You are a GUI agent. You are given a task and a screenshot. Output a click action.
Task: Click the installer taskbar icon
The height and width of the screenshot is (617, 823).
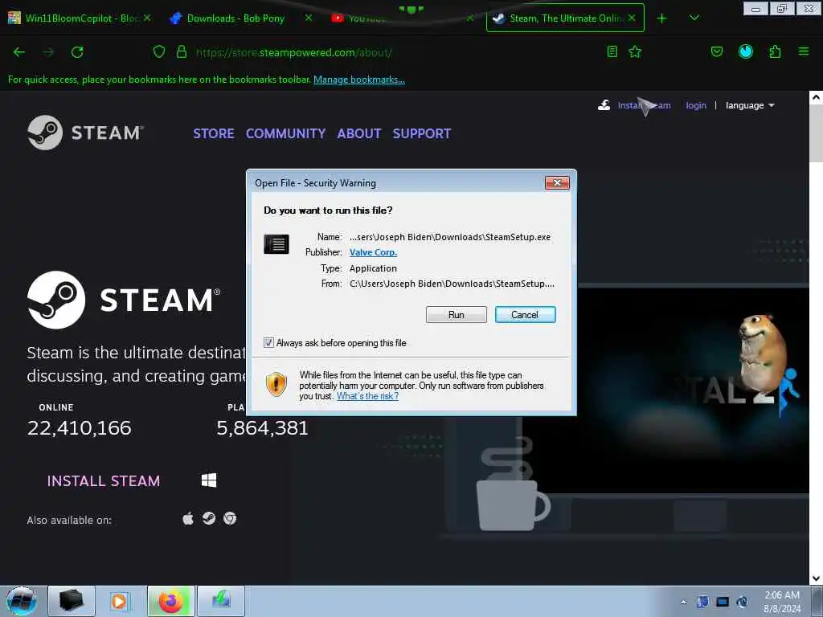[221, 601]
